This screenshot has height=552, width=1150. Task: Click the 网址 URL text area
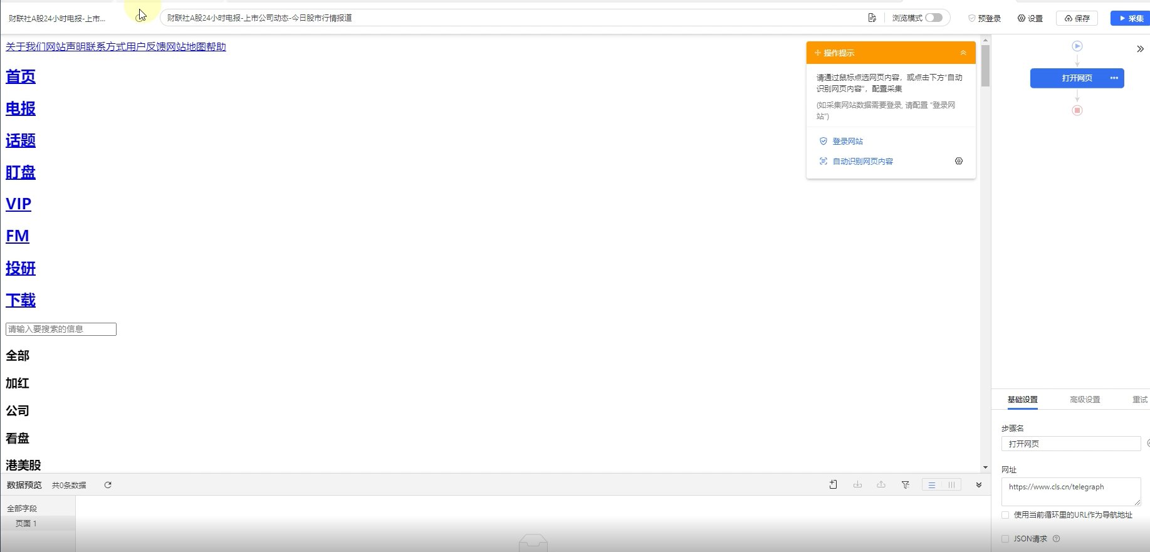[x=1071, y=492]
